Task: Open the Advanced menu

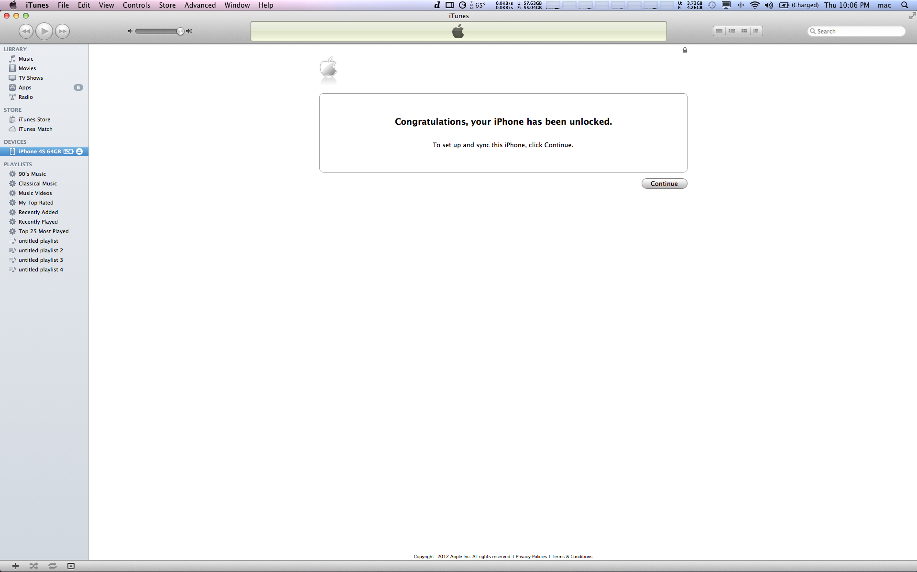Action: [x=200, y=5]
